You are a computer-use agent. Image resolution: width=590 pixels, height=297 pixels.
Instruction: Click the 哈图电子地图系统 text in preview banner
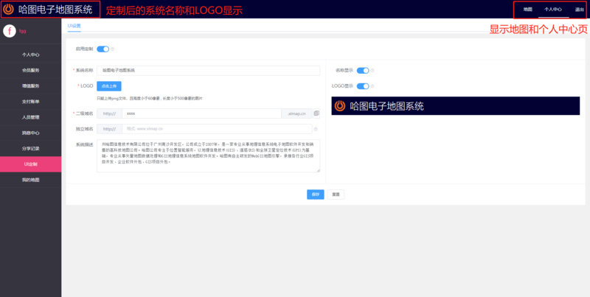tap(386, 106)
